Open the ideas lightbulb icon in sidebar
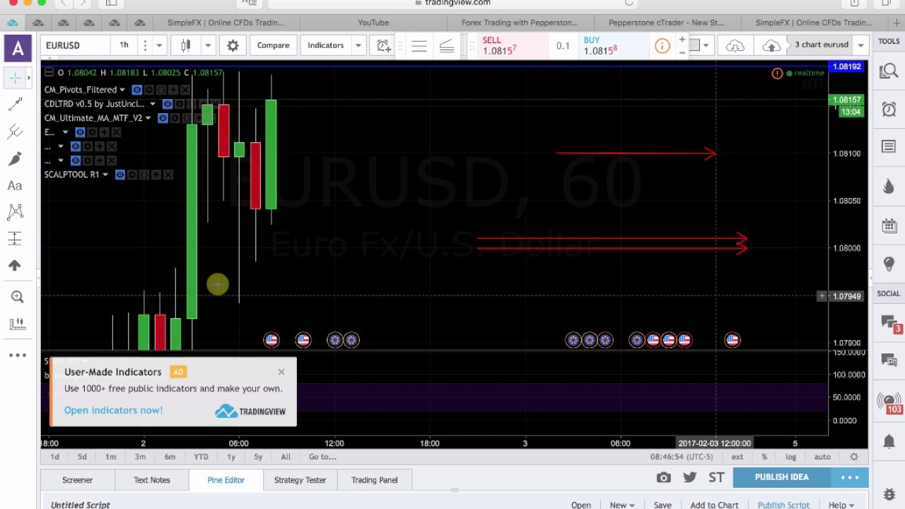Image resolution: width=905 pixels, height=509 pixels. 889,264
